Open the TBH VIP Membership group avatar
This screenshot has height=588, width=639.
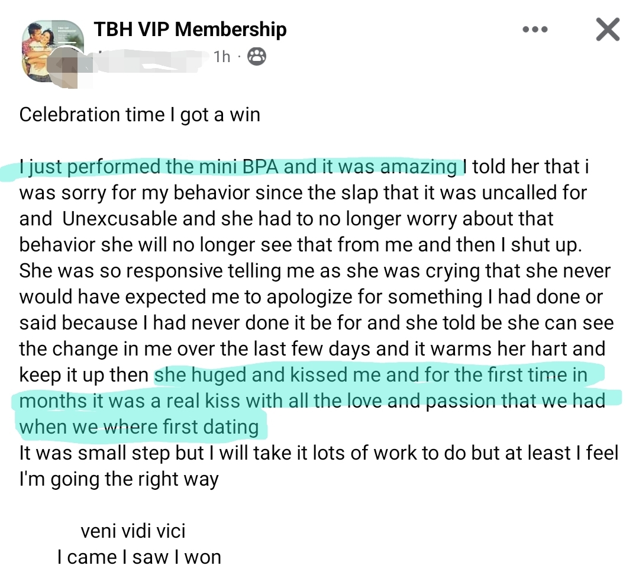coord(49,50)
